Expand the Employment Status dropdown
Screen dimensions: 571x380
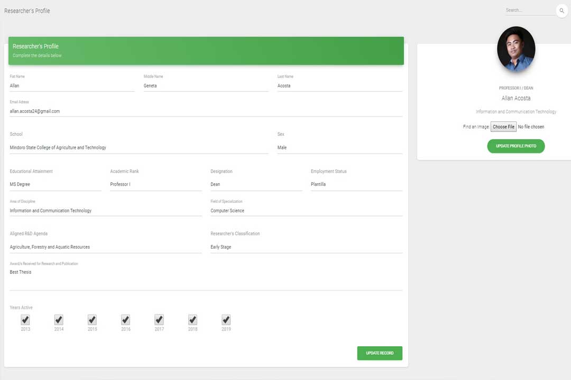pyautogui.click(x=356, y=184)
